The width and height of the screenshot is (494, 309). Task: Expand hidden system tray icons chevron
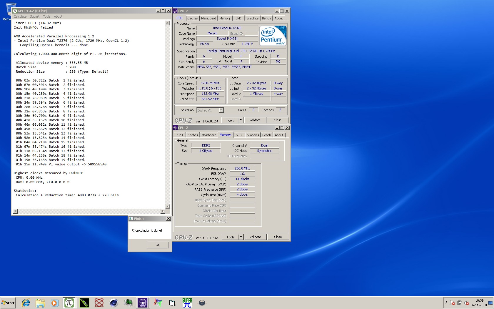[x=446, y=303]
